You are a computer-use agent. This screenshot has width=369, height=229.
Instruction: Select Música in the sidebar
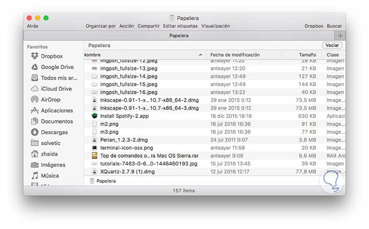pyautogui.click(x=50, y=176)
